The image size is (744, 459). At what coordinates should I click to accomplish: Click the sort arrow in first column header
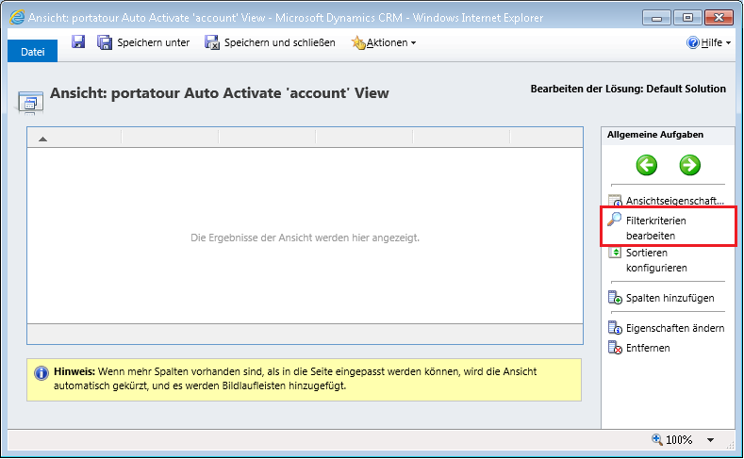(42, 139)
